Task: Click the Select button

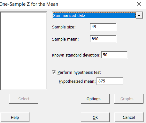Action: 24,99
